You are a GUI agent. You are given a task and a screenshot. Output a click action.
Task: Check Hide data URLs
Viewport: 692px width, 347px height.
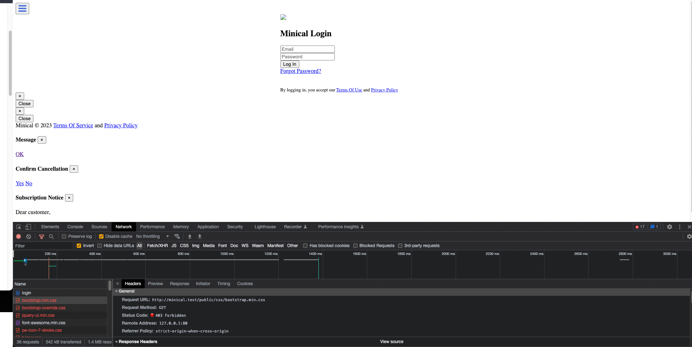[x=100, y=246]
